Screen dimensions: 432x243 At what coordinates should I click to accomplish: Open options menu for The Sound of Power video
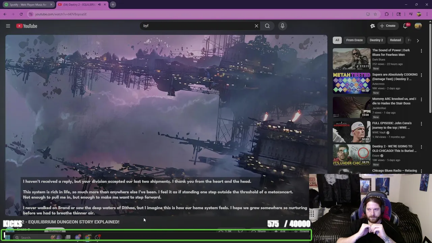point(421,51)
